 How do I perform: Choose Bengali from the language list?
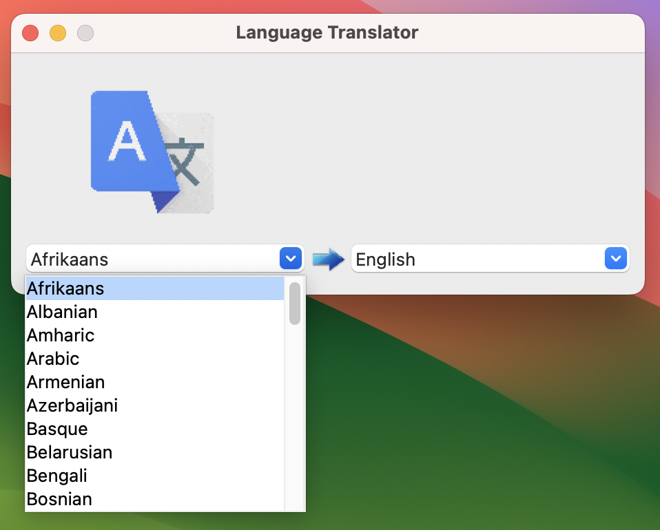pos(155,476)
